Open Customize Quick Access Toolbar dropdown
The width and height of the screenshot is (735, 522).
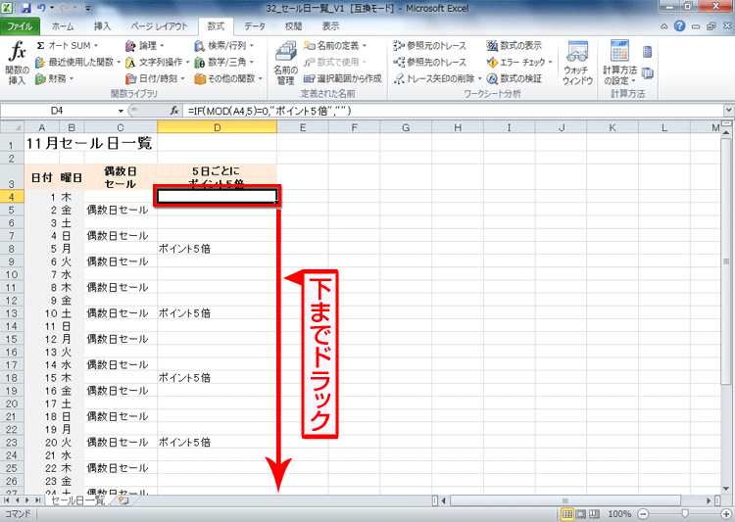click(x=88, y=8)
